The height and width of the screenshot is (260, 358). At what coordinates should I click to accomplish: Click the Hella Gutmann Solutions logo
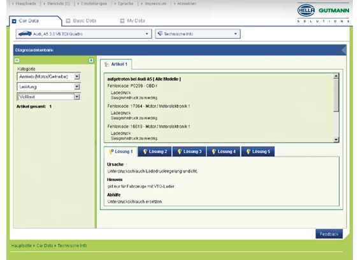pos(324,13)
